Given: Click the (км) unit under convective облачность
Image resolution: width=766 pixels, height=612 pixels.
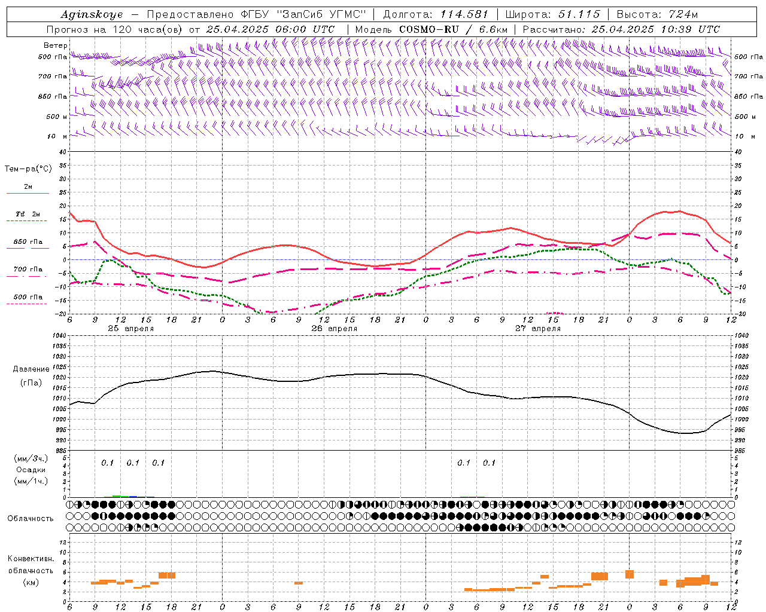Looking at the screenshot, I should pyautogui.click(x=31, y=583).
